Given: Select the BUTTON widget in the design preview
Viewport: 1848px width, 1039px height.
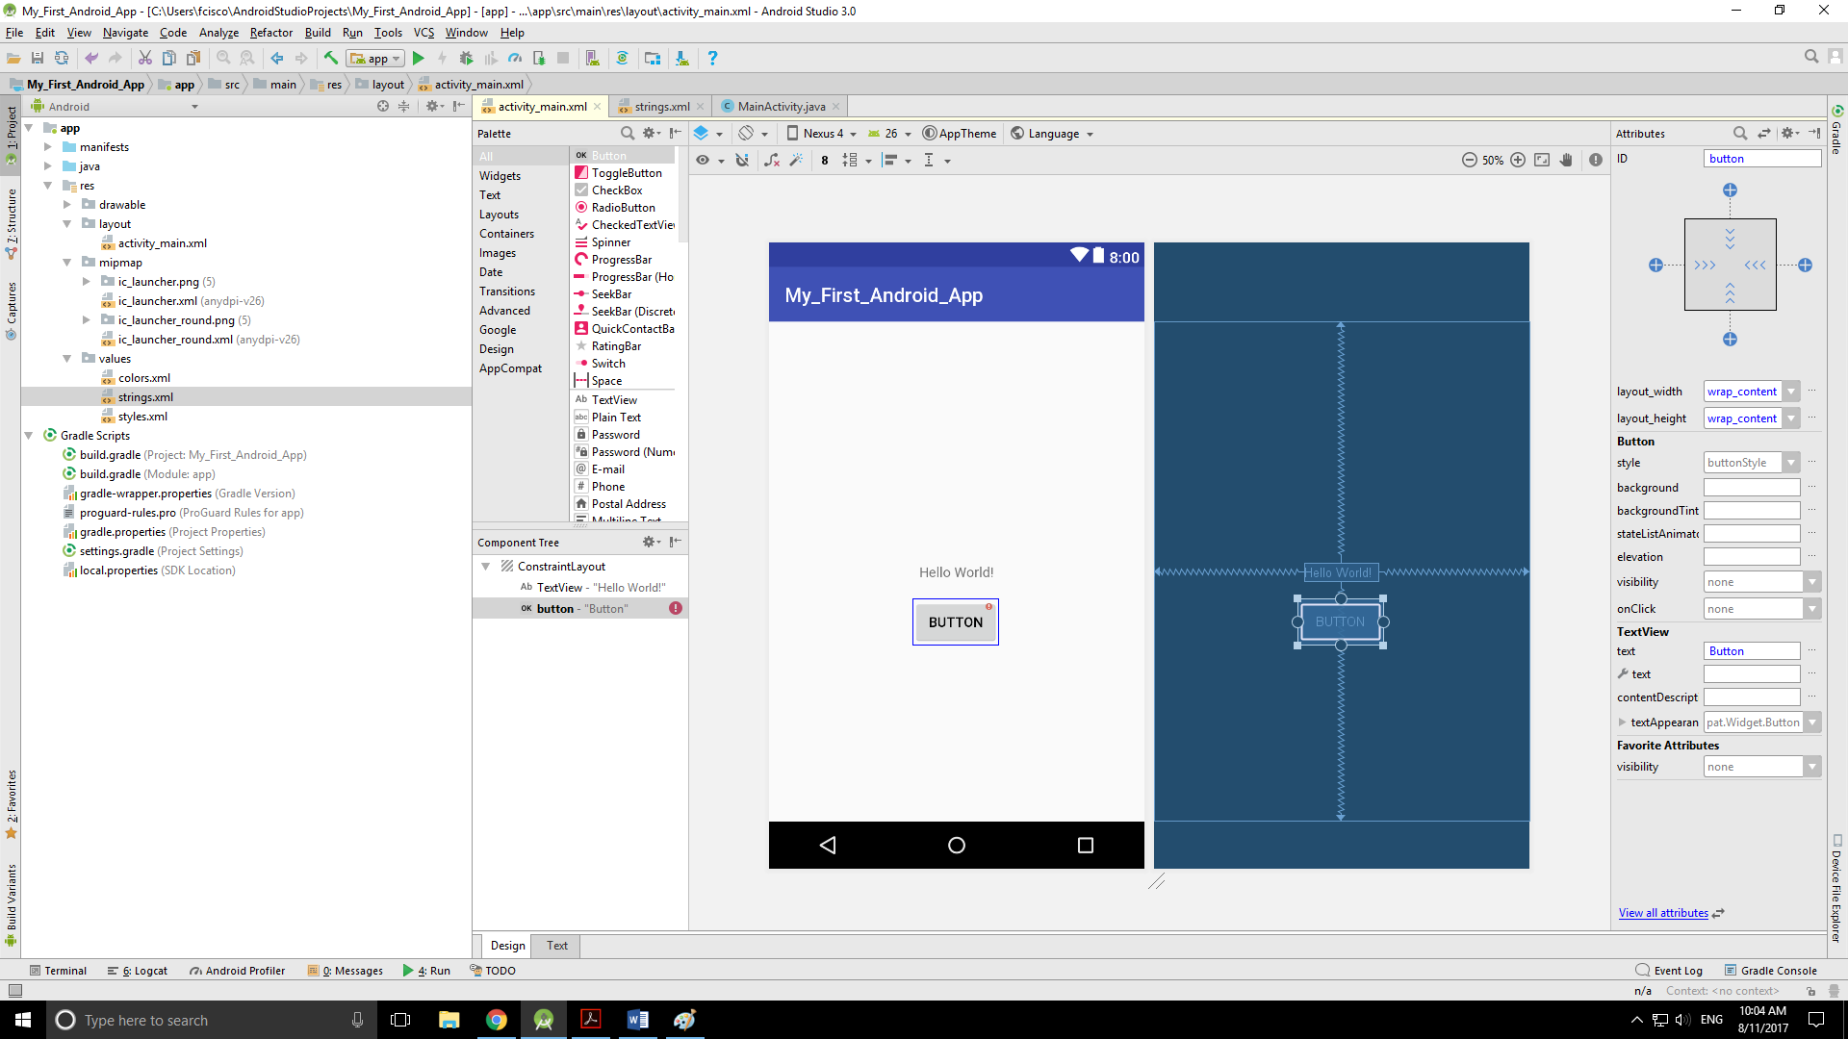Looking at the screenshot, I should coord(955,622).
